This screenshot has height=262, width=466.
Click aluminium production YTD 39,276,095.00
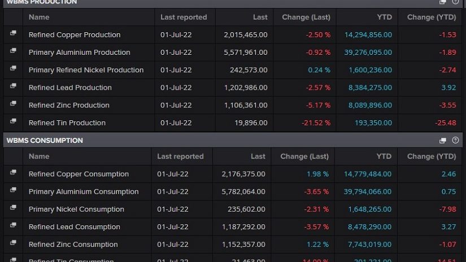[368, 53]
